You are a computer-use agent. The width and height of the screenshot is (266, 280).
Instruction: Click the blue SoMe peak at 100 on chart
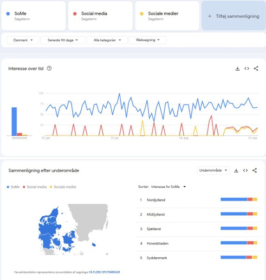119,93
